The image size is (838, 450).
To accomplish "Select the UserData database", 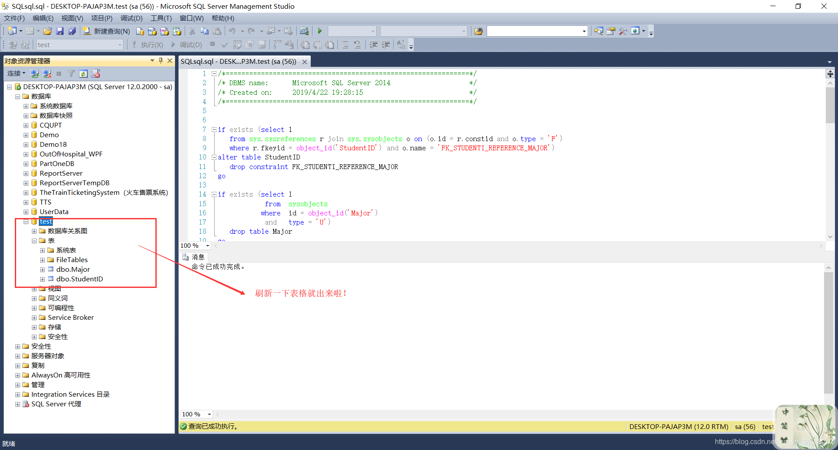I will pos(54,212).
